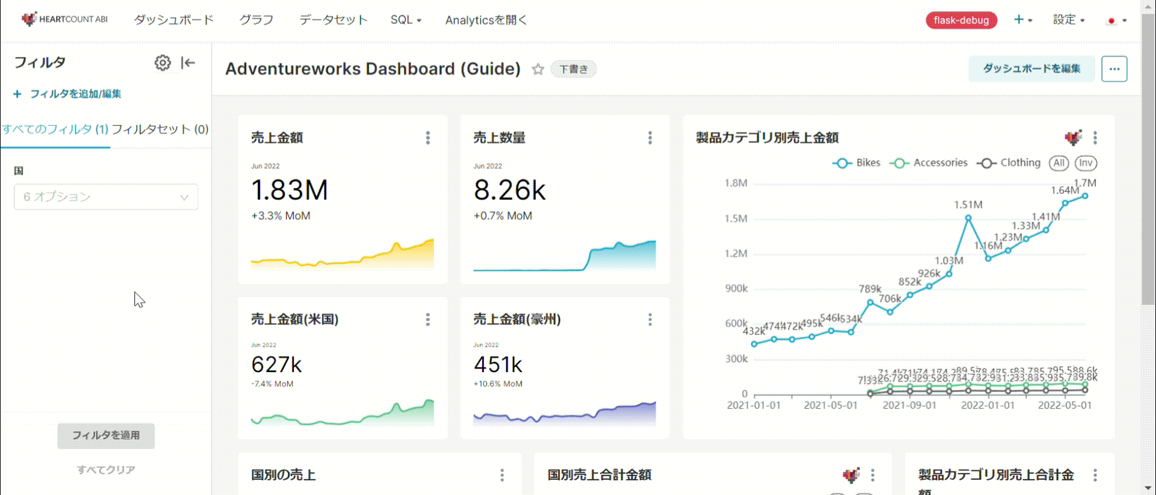Click the 2021-09-01 axis label
Image resolution: width=1156 pixels, height=495 pixels.
(910, 406)
